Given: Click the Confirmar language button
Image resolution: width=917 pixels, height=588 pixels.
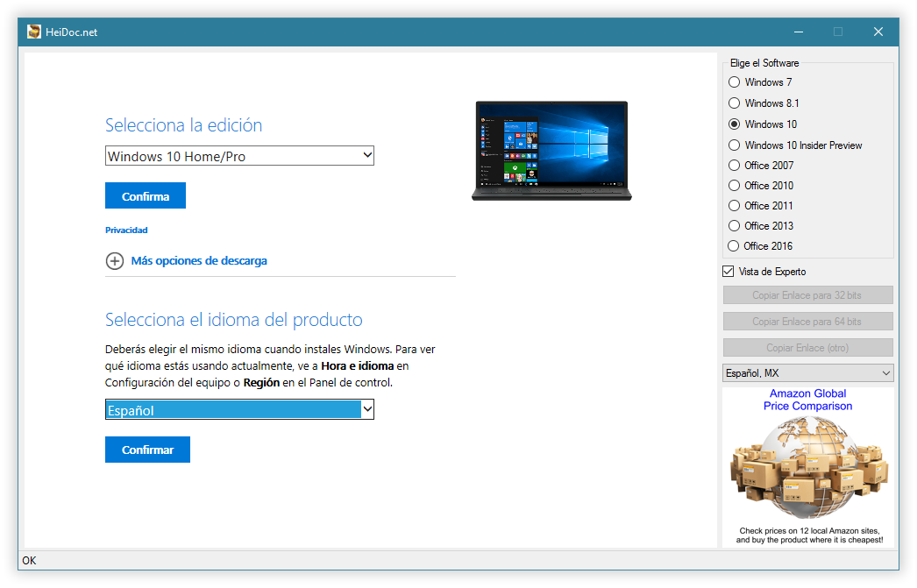Looking at the screenshot, I should pyautogui.click(x=147, y=450).
